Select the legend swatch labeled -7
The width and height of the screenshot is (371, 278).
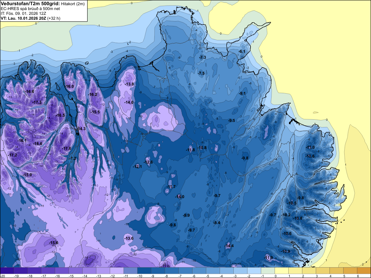(185, 271)
